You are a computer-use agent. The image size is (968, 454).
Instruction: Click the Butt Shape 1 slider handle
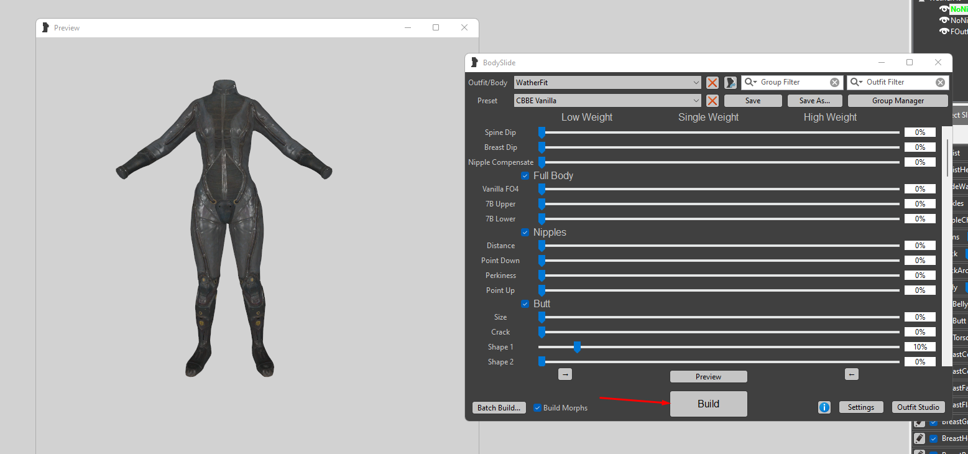pyautogui.click(x=577, y=347)
